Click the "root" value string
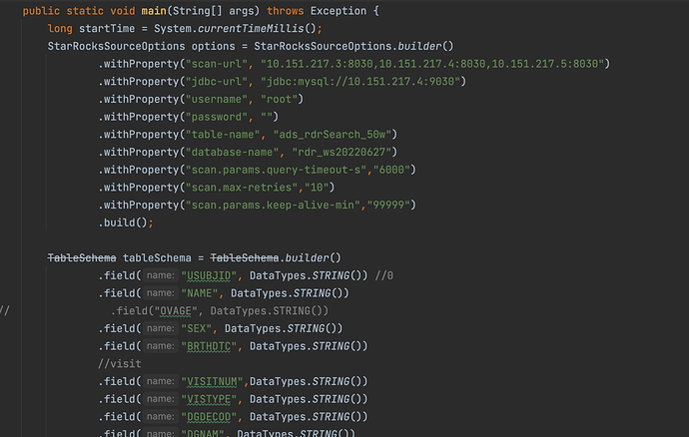The width and height of the screenshot is (689, 437). point(279,99)
